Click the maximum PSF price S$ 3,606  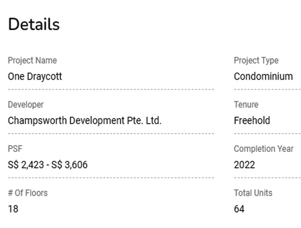[x=69, y=165]
